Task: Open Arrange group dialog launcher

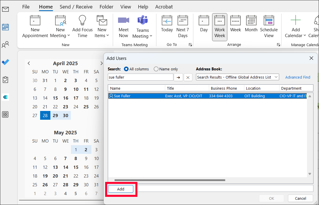Action: tap(279, 45)
